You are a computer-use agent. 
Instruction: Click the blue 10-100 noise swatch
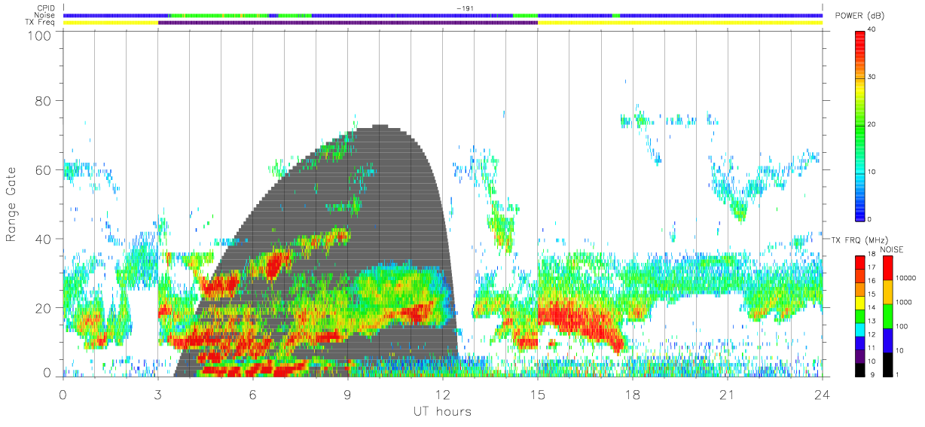(x=887, y=340)
